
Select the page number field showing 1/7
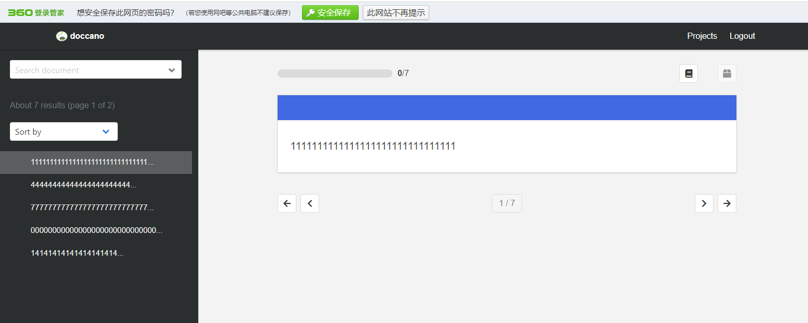[x=506, y=203]
